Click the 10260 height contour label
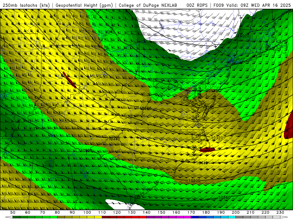 coord(145,108)
